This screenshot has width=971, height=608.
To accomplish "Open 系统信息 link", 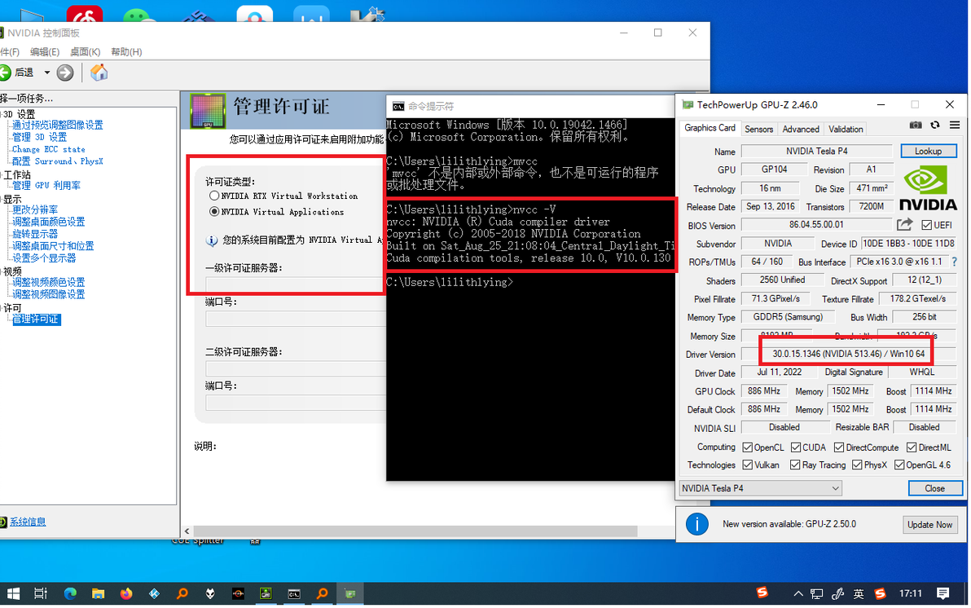I will pos(28,522).
